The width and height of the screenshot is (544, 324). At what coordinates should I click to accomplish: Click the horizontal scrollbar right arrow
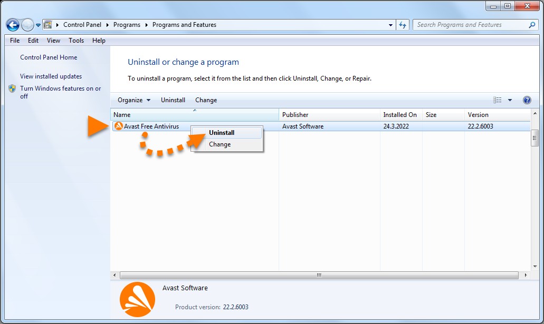[x=526, y=275]
